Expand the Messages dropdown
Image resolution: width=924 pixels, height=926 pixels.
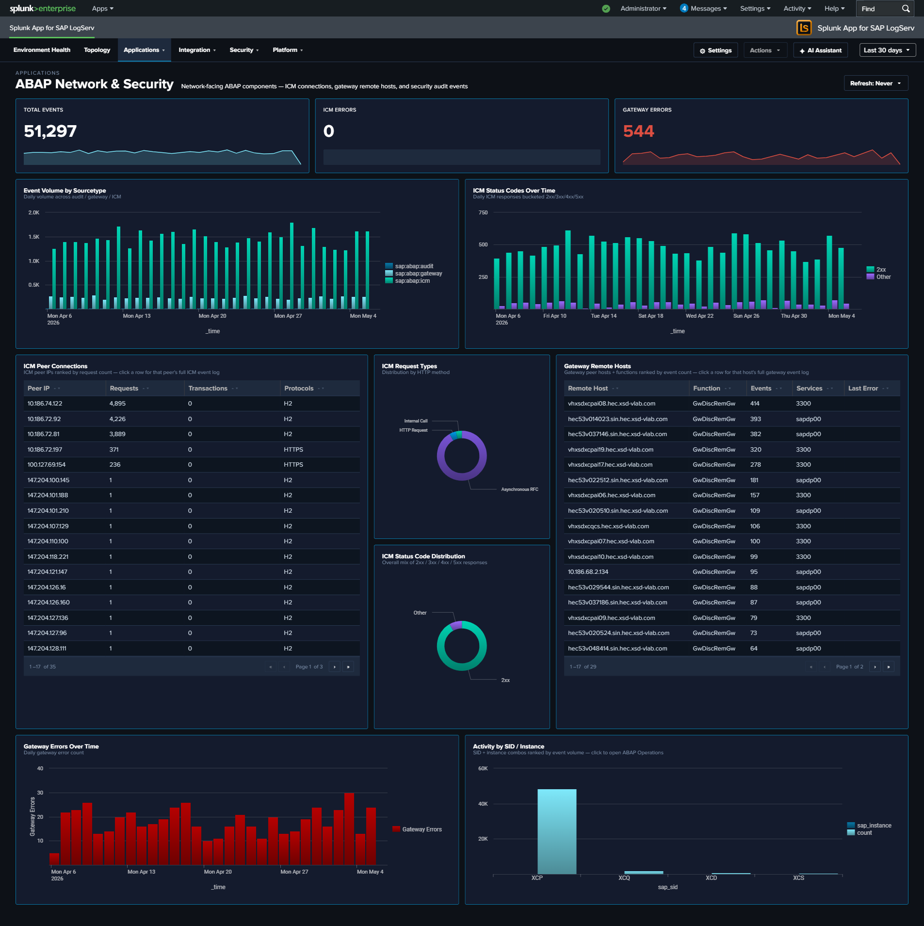click(x=709, y=8)
